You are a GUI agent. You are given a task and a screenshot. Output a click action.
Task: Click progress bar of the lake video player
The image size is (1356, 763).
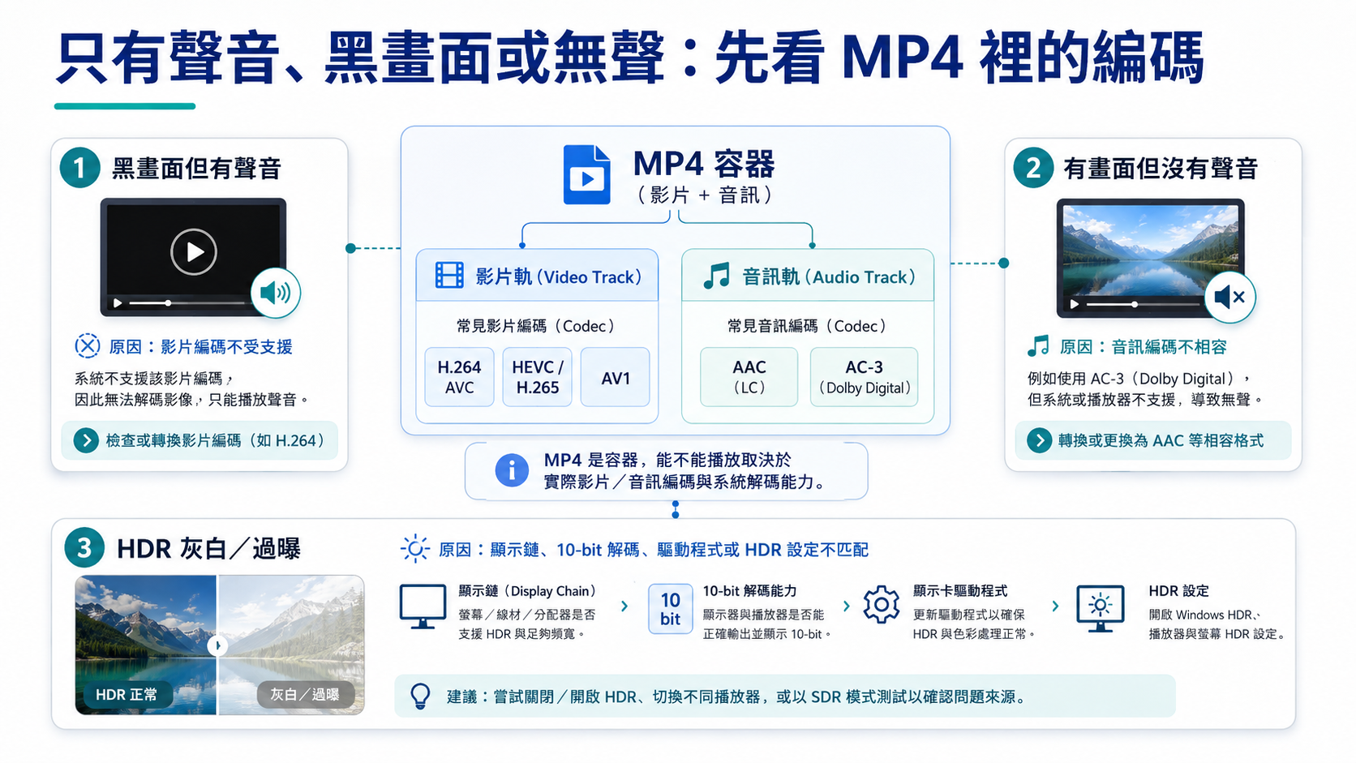[1144, 304]
